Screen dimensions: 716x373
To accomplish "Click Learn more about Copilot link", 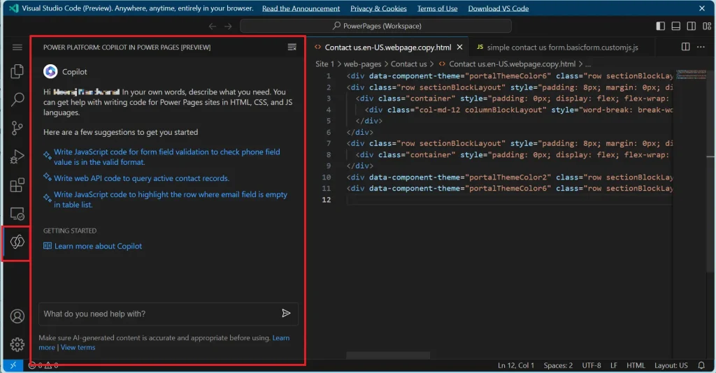I will coord(98,246).
